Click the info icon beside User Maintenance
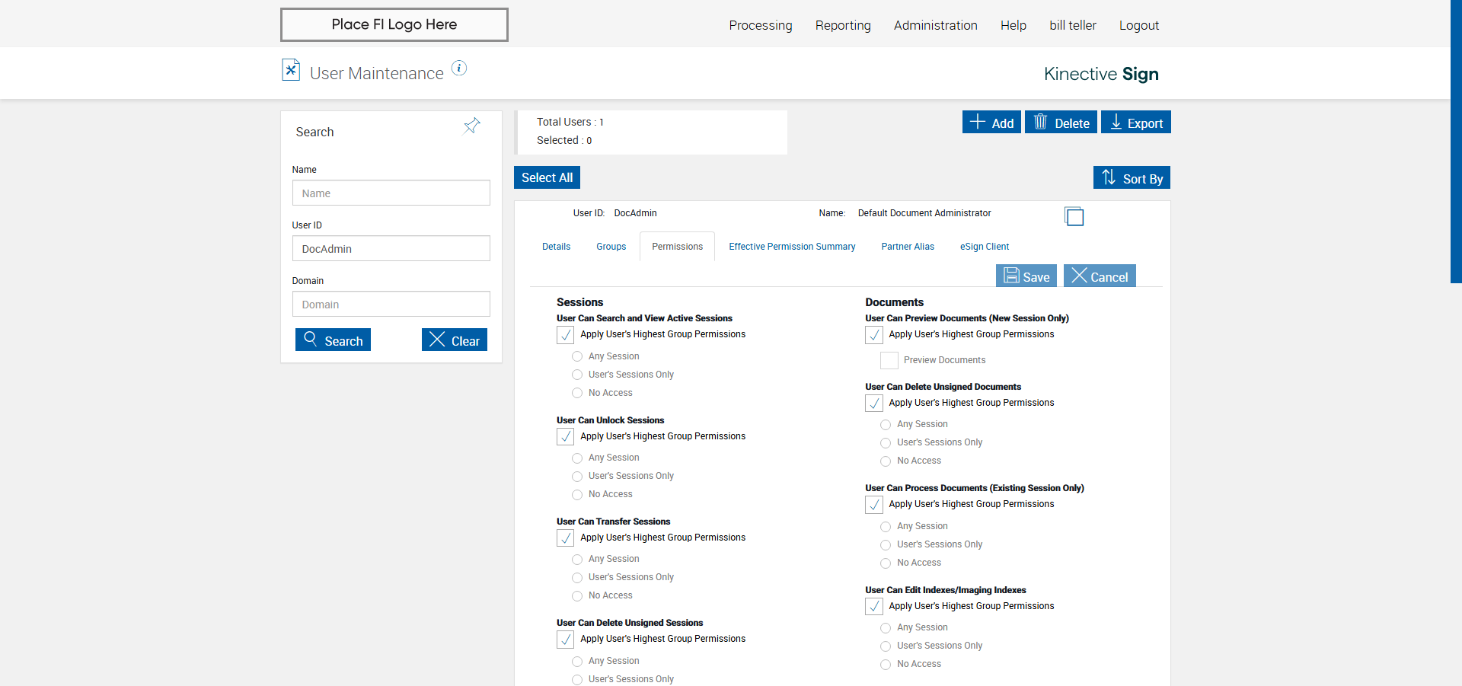Viewport: 1462px width, 686px height. tap(459, 69)
